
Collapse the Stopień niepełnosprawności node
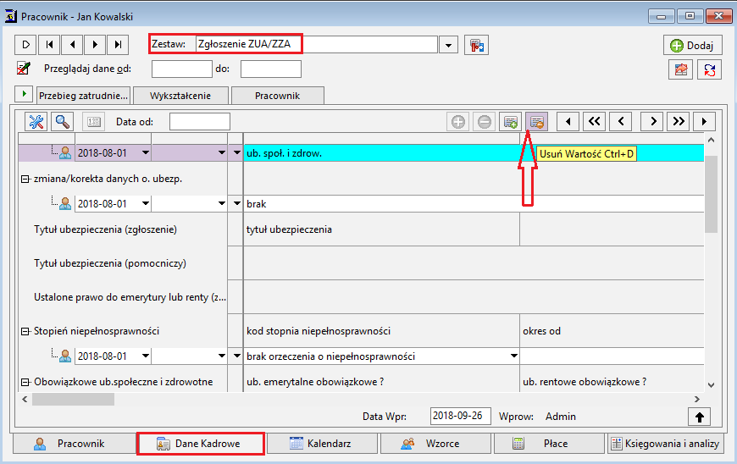pos(25,331)
